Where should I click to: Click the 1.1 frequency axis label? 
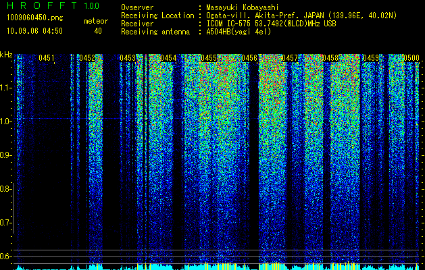pyautogui.click(x=5, y=88)
